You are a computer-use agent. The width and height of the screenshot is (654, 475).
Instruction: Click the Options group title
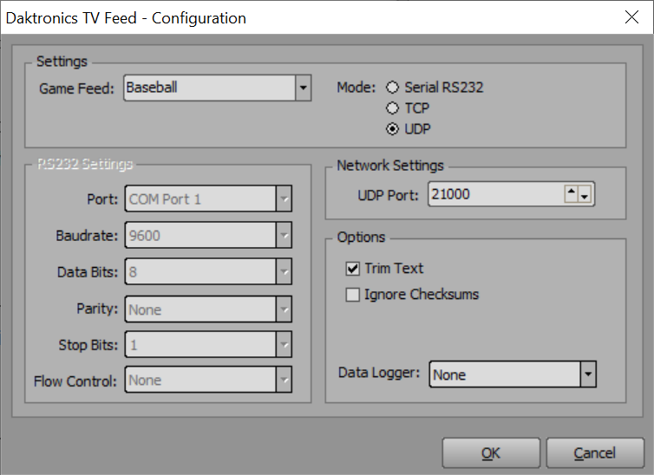(x=361, y=237)
